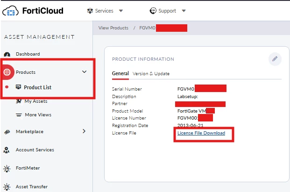This screenshot has width=290, height=192.
Task: Click the PRODUCT INFORMATION heading
Action: pos(143,59)
